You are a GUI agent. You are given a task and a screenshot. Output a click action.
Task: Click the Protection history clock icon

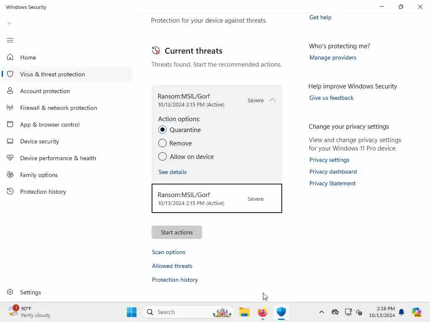coord(10,191)
